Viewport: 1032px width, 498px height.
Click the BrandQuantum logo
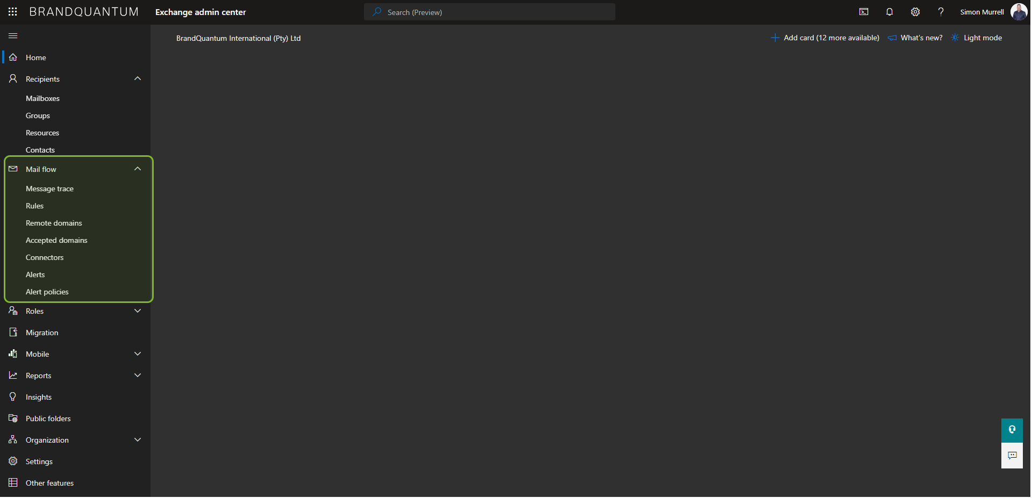[84, 12]
